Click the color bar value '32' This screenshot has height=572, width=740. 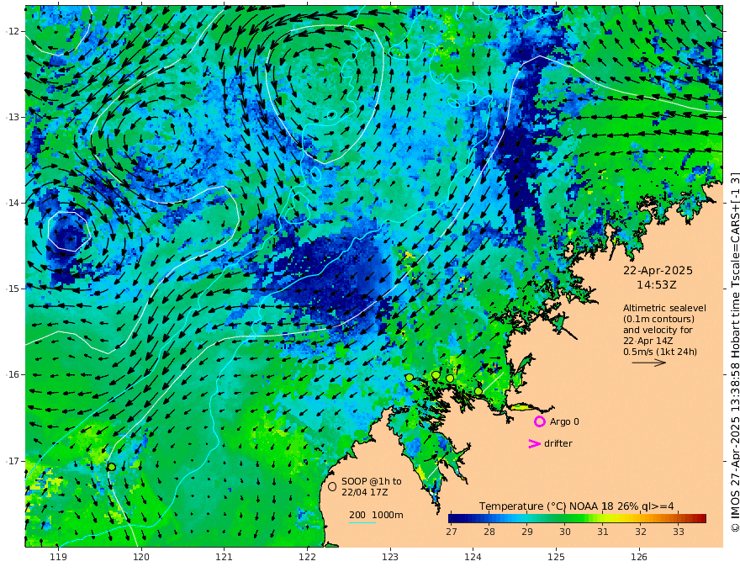[641, 532]
